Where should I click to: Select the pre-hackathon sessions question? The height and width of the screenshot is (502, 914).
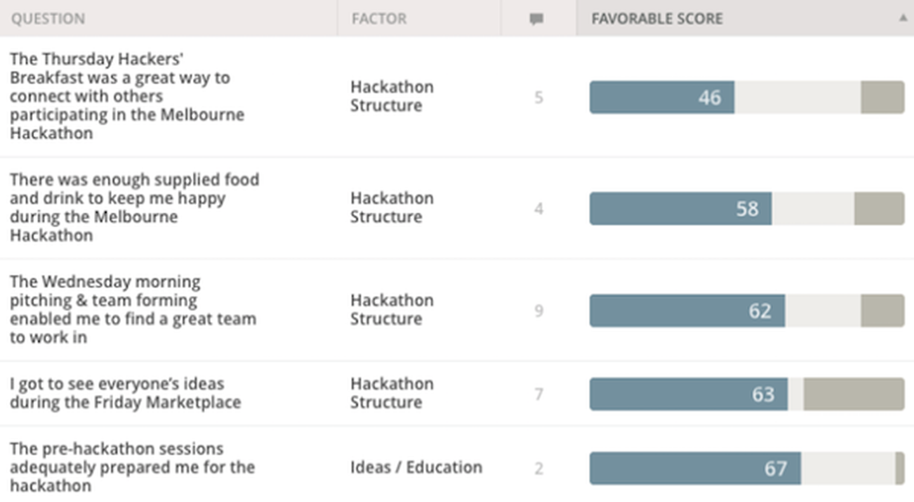(132, 467)
